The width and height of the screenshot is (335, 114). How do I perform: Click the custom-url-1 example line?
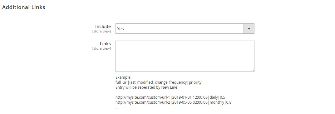pyautogui.click(x=170, y=97)
